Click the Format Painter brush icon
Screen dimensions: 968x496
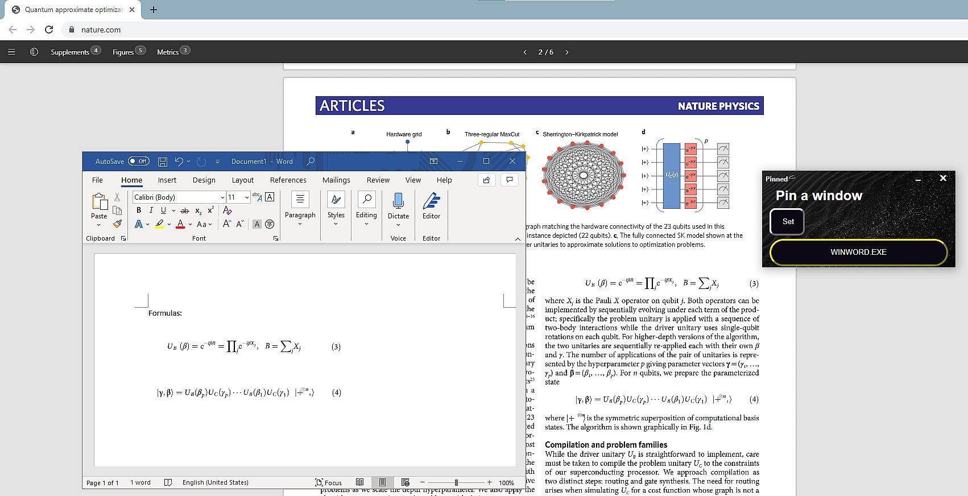(x=117, y=224)
